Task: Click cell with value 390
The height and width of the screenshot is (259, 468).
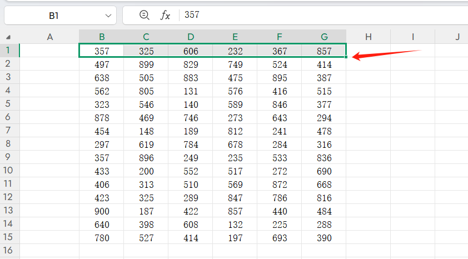Action: click(324, 238)
